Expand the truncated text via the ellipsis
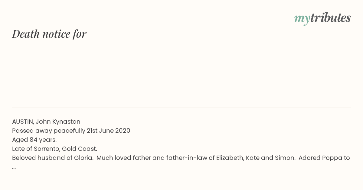 click(14, 168)
